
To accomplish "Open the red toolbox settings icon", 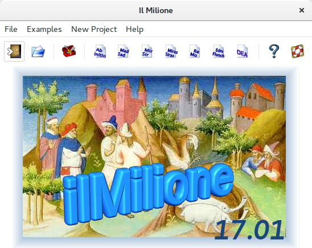I will [x=69, y=51].
